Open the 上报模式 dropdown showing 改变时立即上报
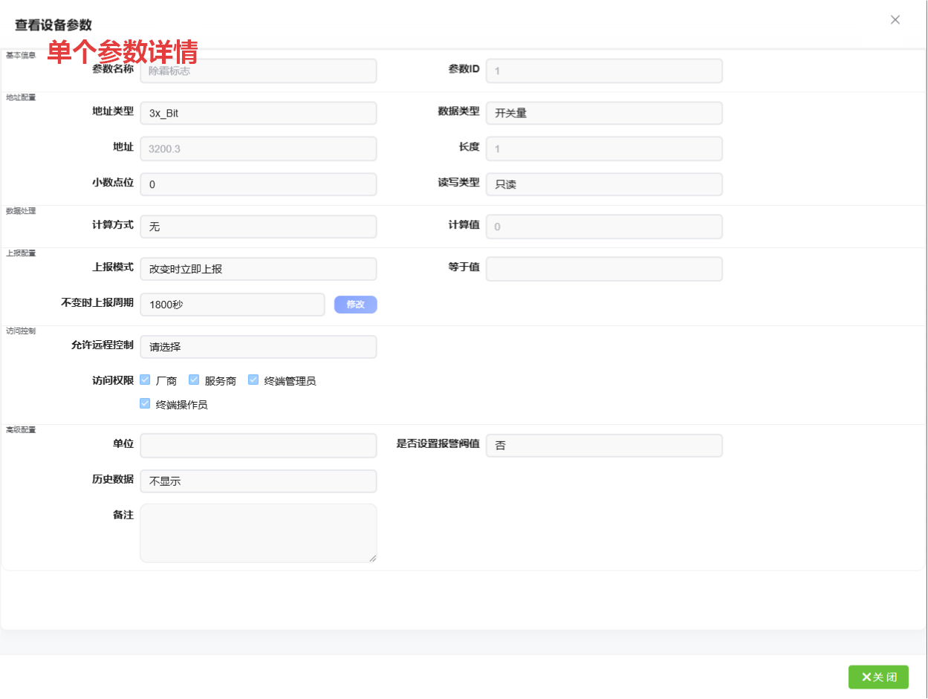Screen dimensions: 928x699 click(x=259, y=269)
